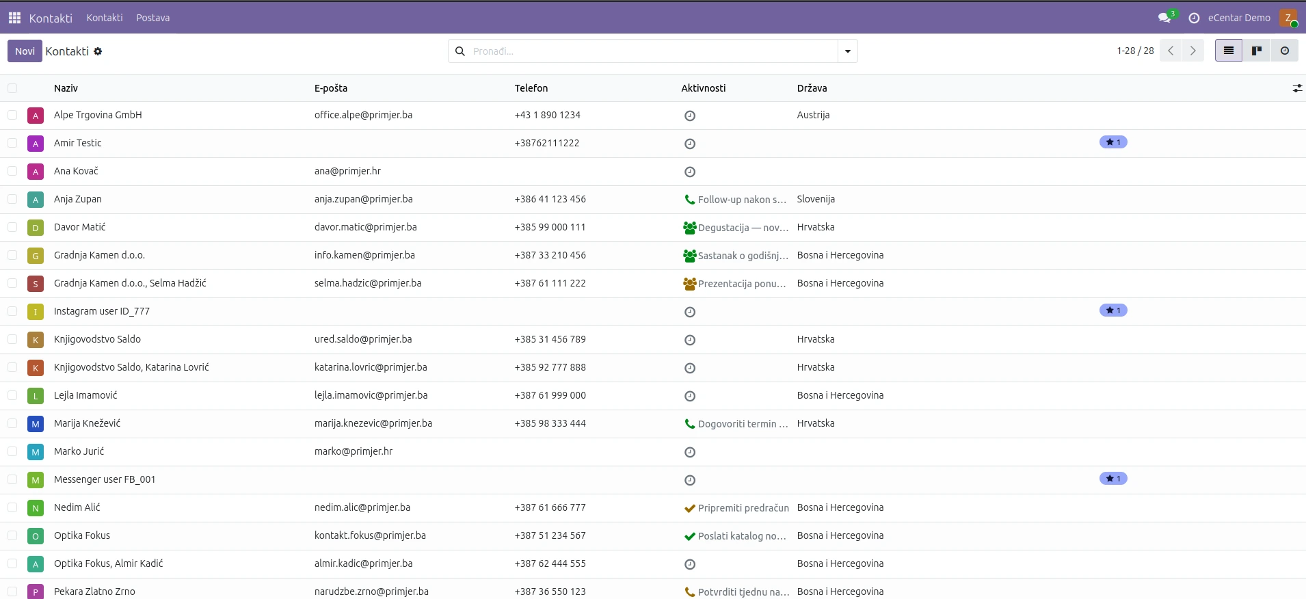The width and height of the screenshot is (1306, 599).
Task: Go to previous page of records
Action: 1171,51
